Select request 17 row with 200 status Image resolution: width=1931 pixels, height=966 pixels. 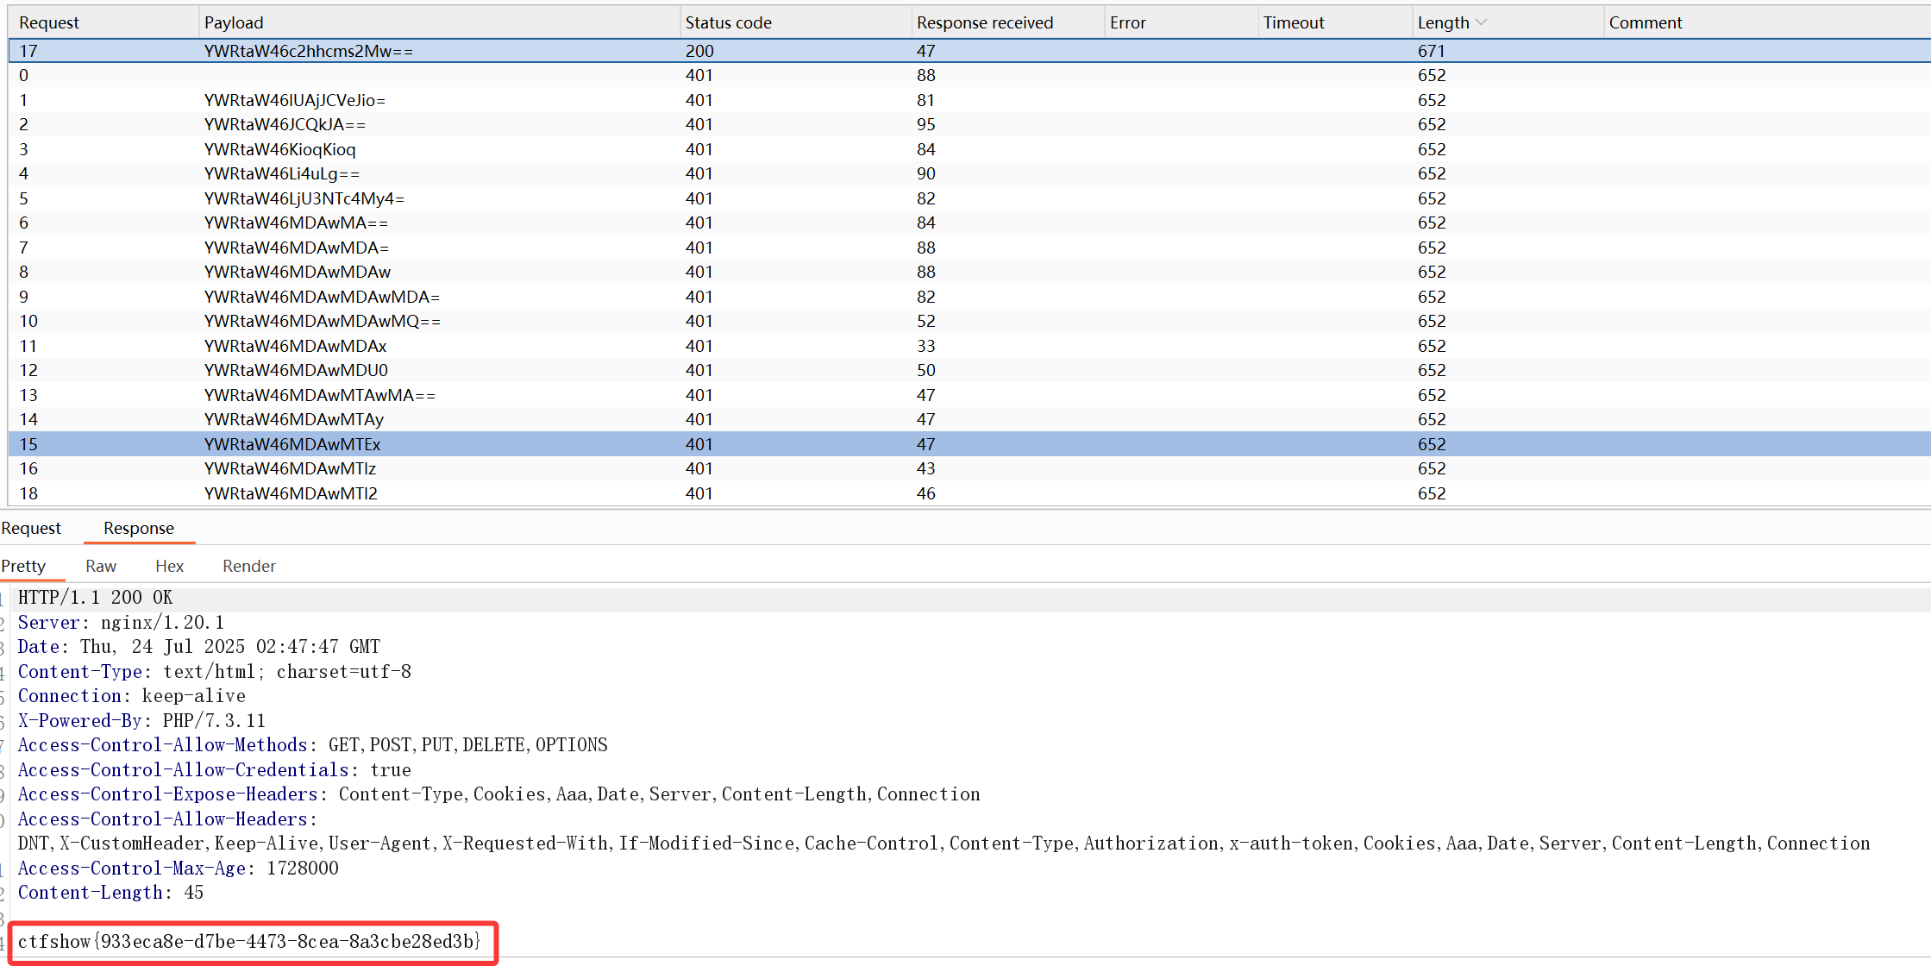[308, 51]
